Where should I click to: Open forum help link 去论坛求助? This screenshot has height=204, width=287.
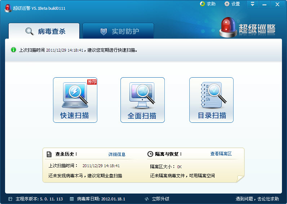(x=268, y=199)
